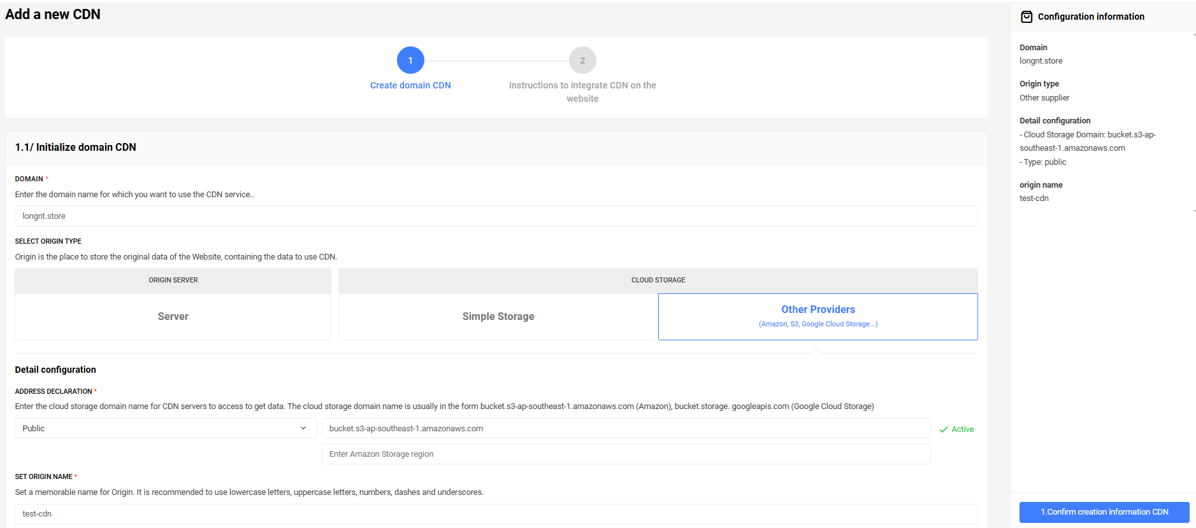Select step 2 circle in the wizard

pos(582,60)
